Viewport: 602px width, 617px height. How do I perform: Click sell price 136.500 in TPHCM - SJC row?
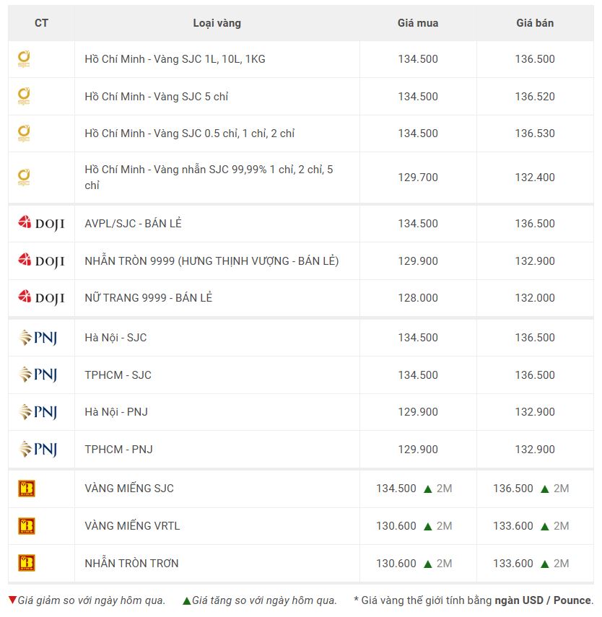pyautogui.click(x=535, y=375)
